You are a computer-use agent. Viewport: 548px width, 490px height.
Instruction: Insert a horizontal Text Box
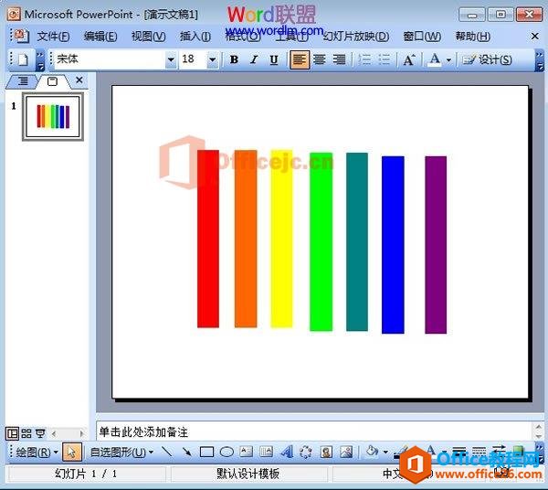pyautogui.click(x=247, y=452)
